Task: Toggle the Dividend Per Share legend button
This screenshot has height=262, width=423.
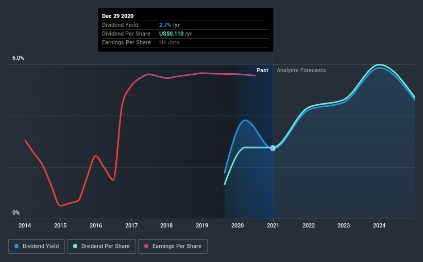Action: 101,247
